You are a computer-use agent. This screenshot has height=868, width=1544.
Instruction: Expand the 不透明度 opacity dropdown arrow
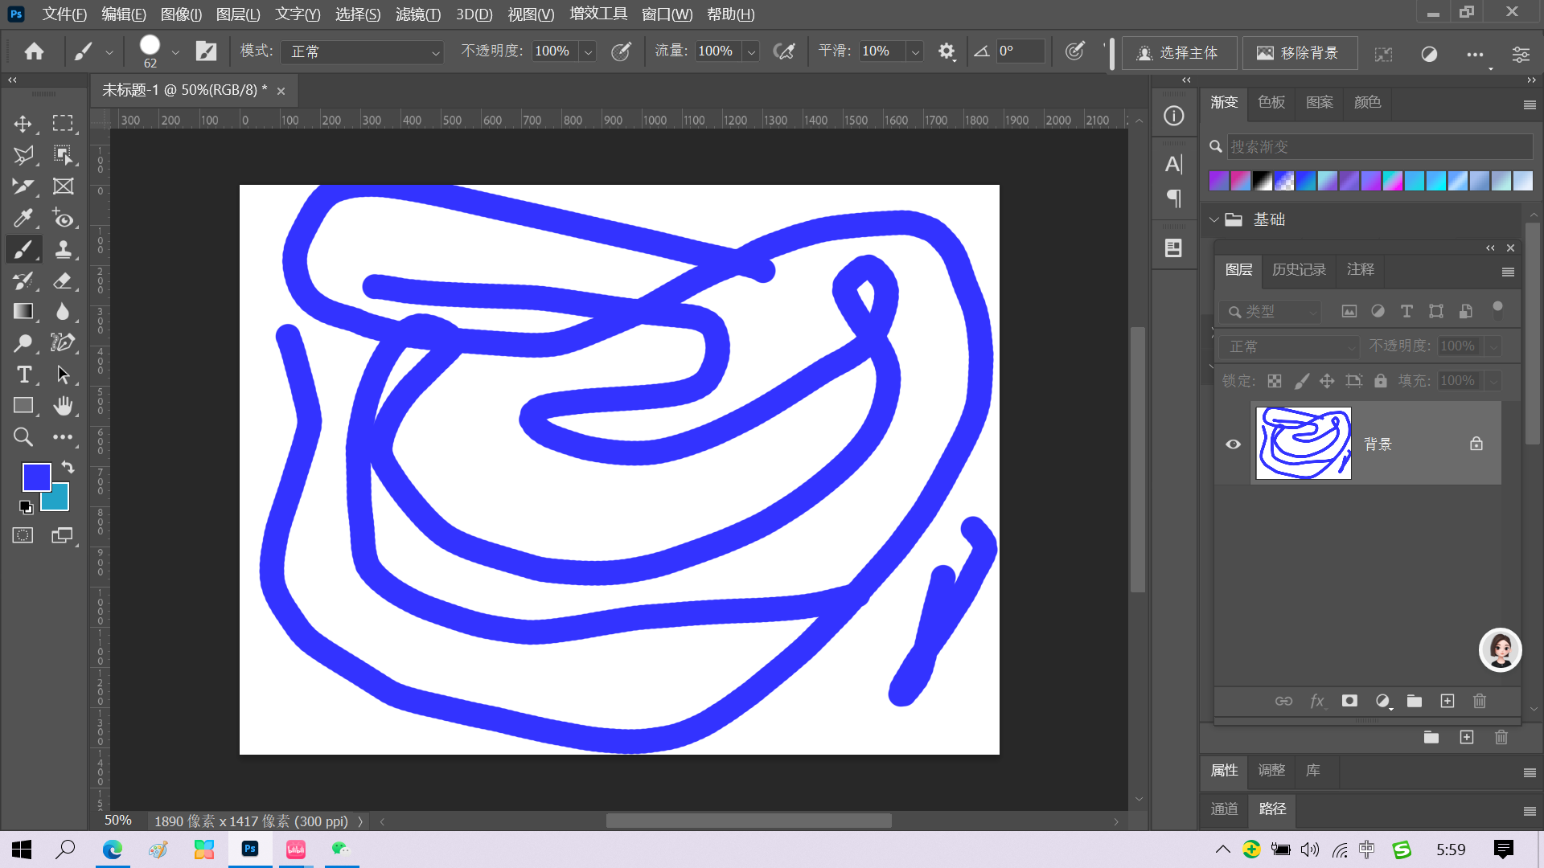[589, 51]
